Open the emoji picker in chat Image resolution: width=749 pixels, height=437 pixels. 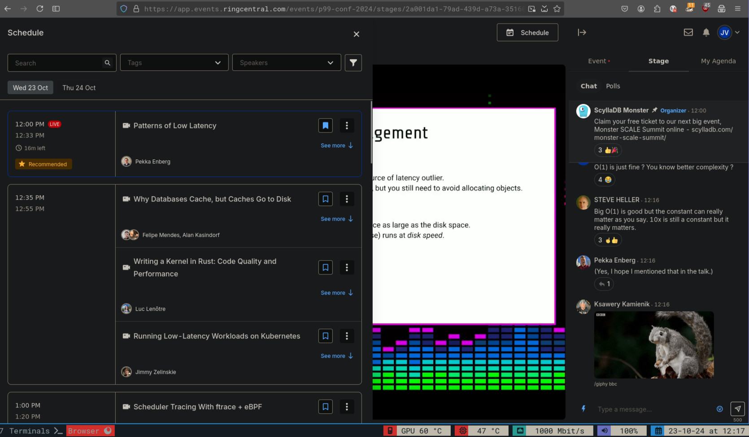coord(719,409)
